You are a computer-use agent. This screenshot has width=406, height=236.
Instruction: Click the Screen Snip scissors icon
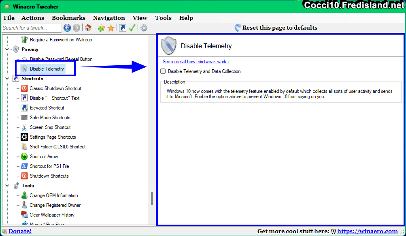tap(24, 127)
